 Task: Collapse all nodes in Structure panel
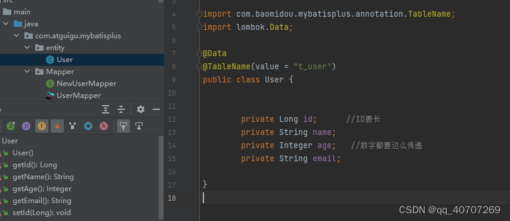pos(121,109)
